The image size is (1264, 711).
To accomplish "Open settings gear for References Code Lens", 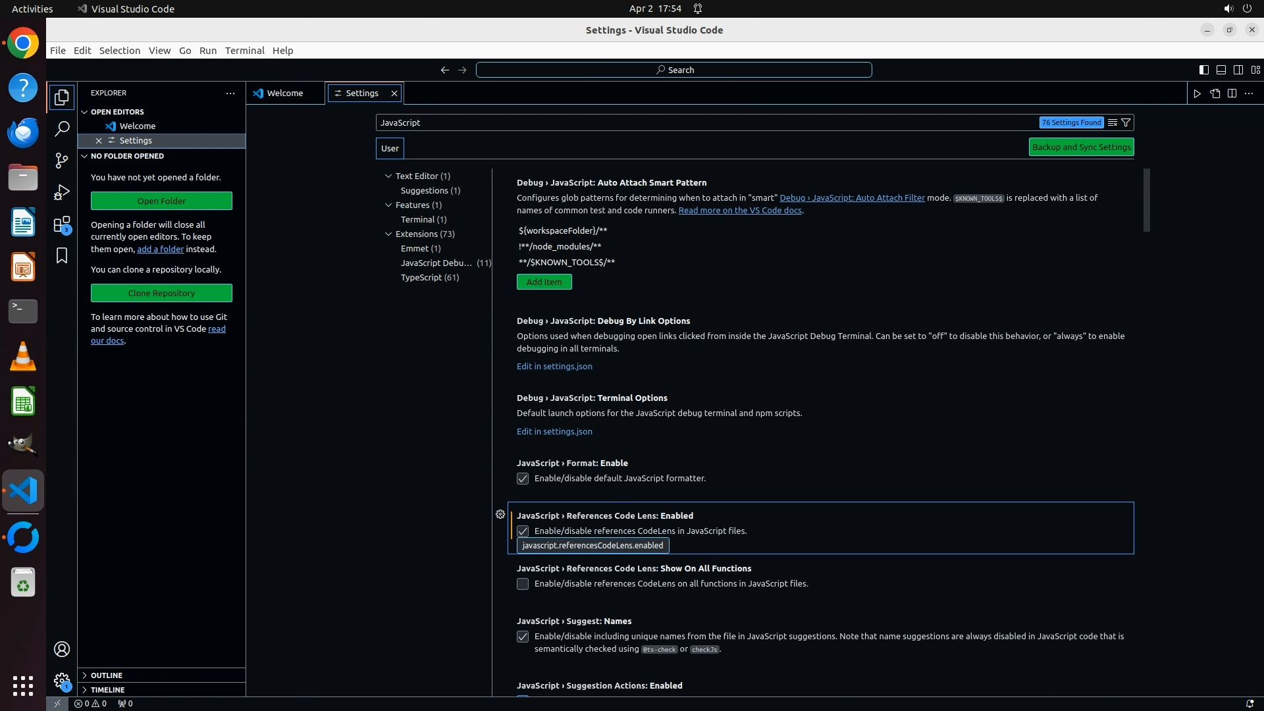I will pos(500,514).
